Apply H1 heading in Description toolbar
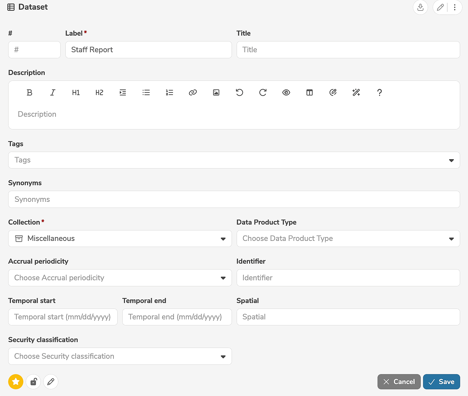 (x=76, y=92)
